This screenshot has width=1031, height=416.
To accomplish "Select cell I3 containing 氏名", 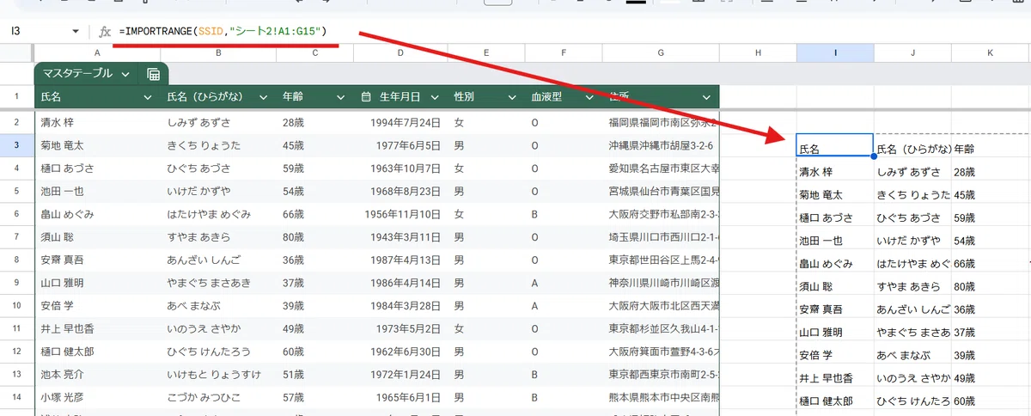I will [835, 145].
